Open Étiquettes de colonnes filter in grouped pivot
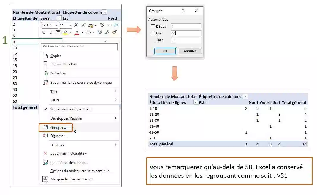Image resolution: width=317 pixels, height=195 pixels. coord(245,96)
